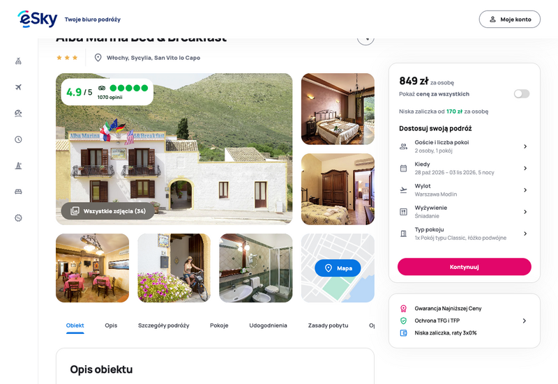Screen dimensions: 558x384
Task: Open the beach holidays umbrella sidebar icon
Action: pos(19,114)
